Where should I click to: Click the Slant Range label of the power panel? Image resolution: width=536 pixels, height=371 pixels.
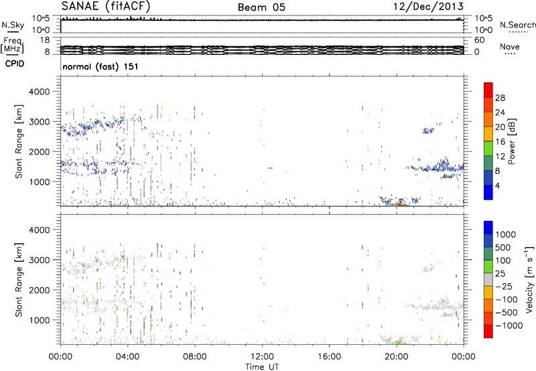(x=19, y=141)
